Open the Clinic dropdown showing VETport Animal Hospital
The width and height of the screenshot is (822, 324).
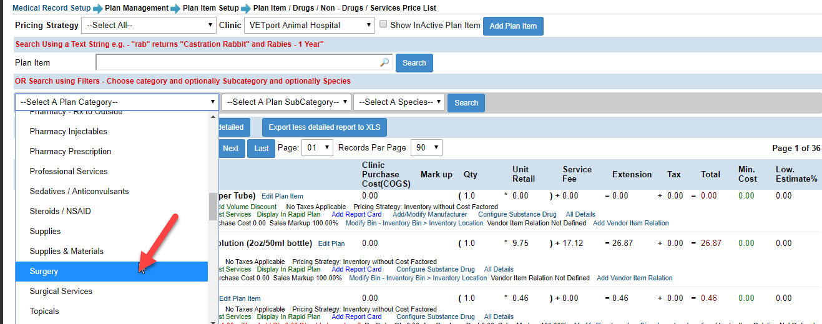[x=308, y=25]
